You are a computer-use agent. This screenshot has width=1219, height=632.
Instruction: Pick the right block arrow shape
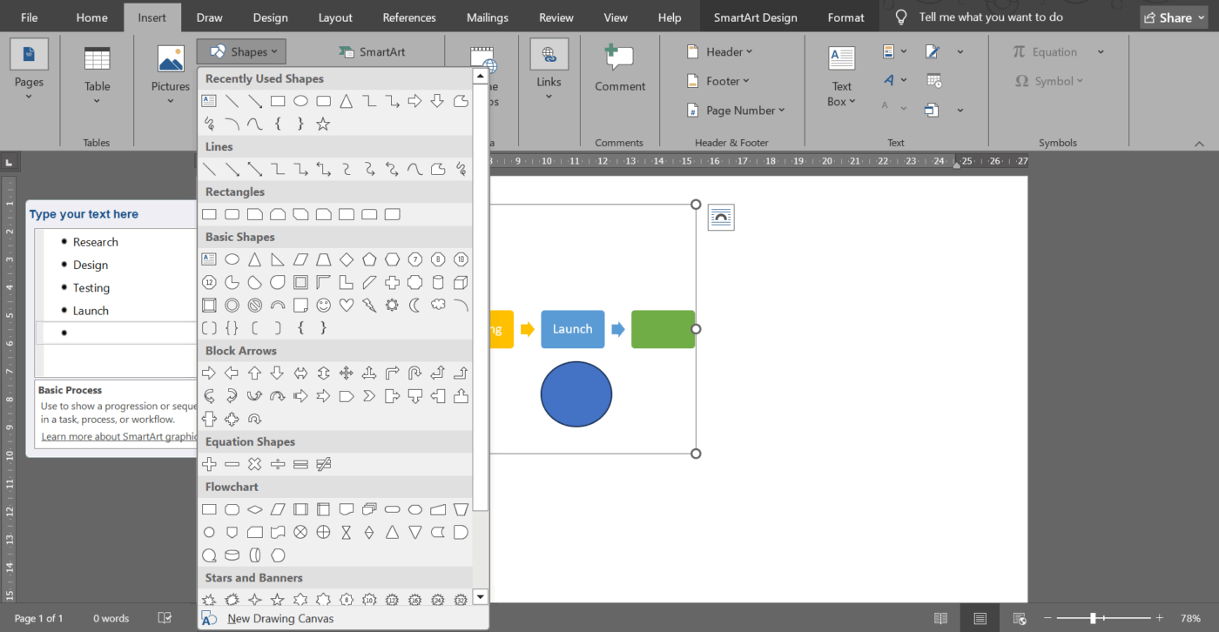tap(209, 372)
